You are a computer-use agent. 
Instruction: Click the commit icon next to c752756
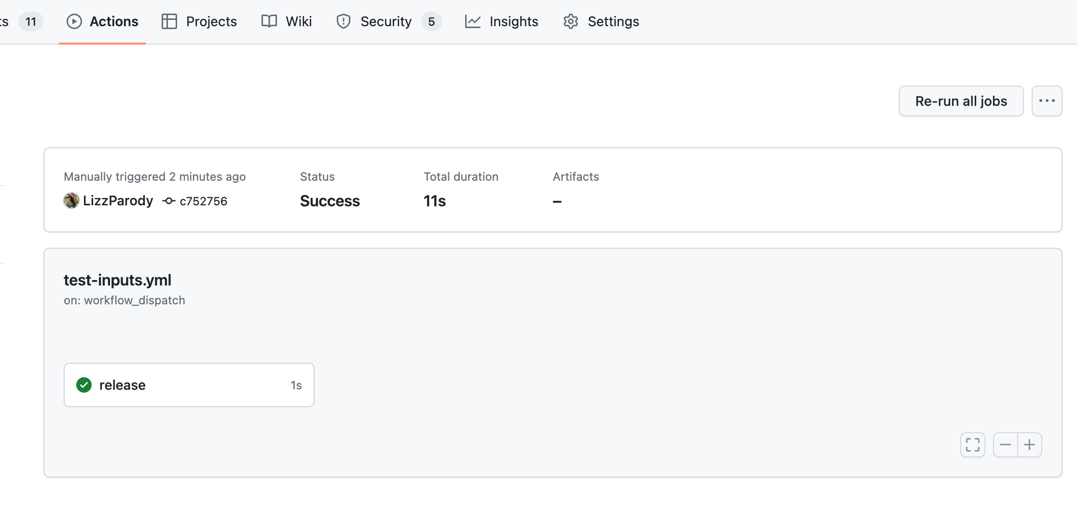click(169, 201)
